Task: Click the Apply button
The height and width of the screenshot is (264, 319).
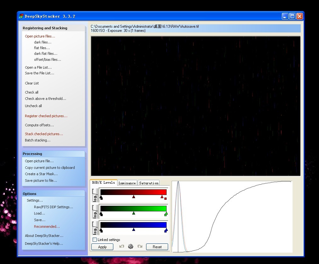Action: (x=102, y=247)
